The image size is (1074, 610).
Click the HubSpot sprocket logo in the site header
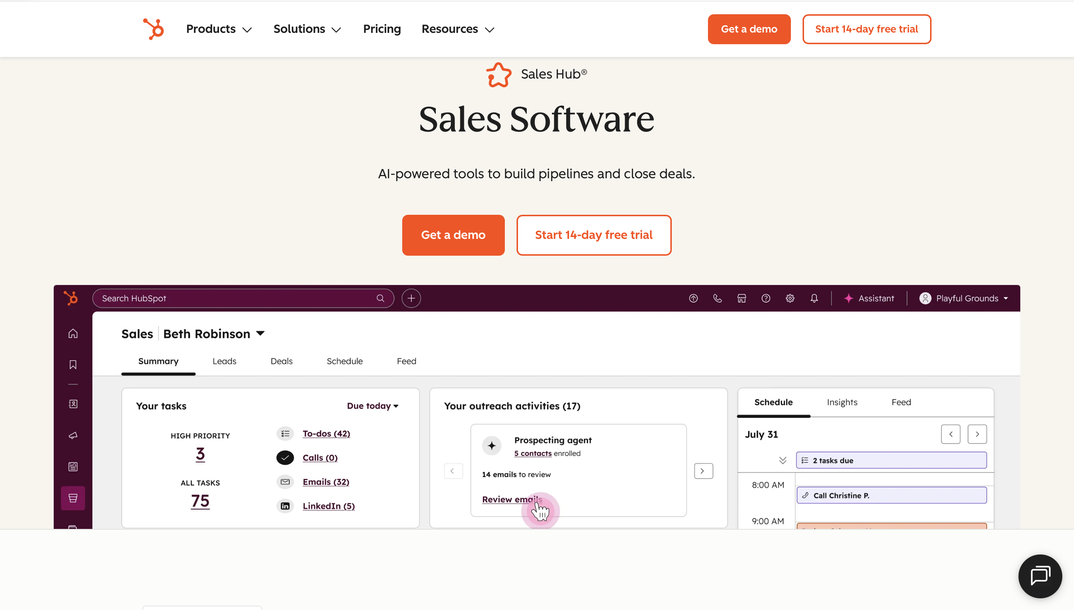point(153,29)
